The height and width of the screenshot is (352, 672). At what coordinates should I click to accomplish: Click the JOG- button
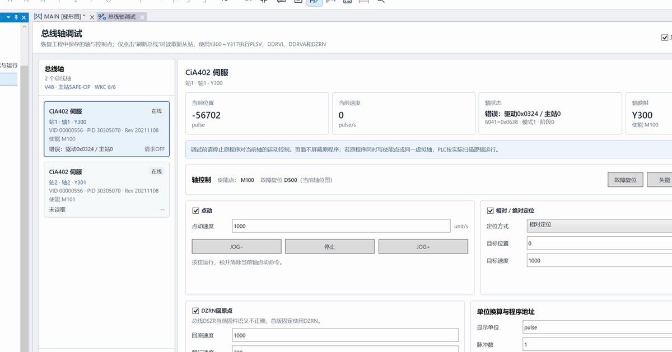click(236, 246)
